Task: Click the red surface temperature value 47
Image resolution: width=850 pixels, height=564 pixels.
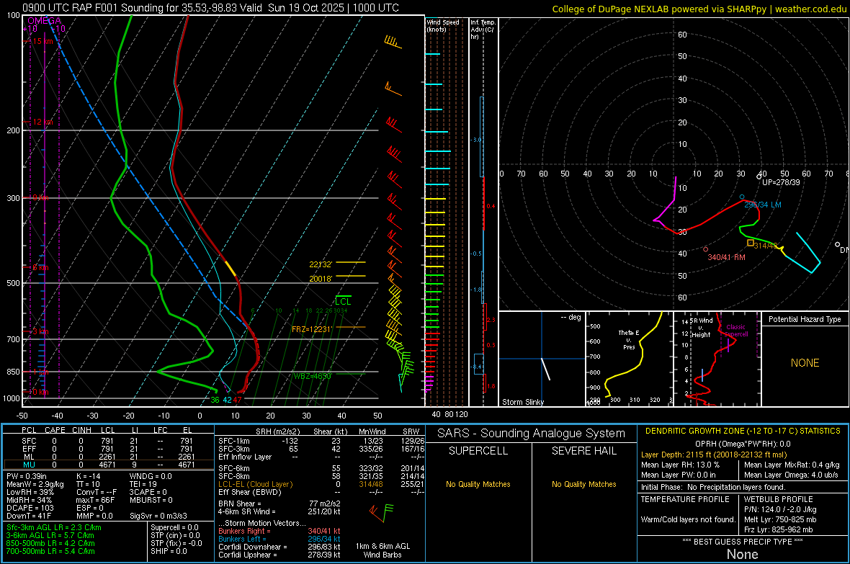Action: coord(238,400)
